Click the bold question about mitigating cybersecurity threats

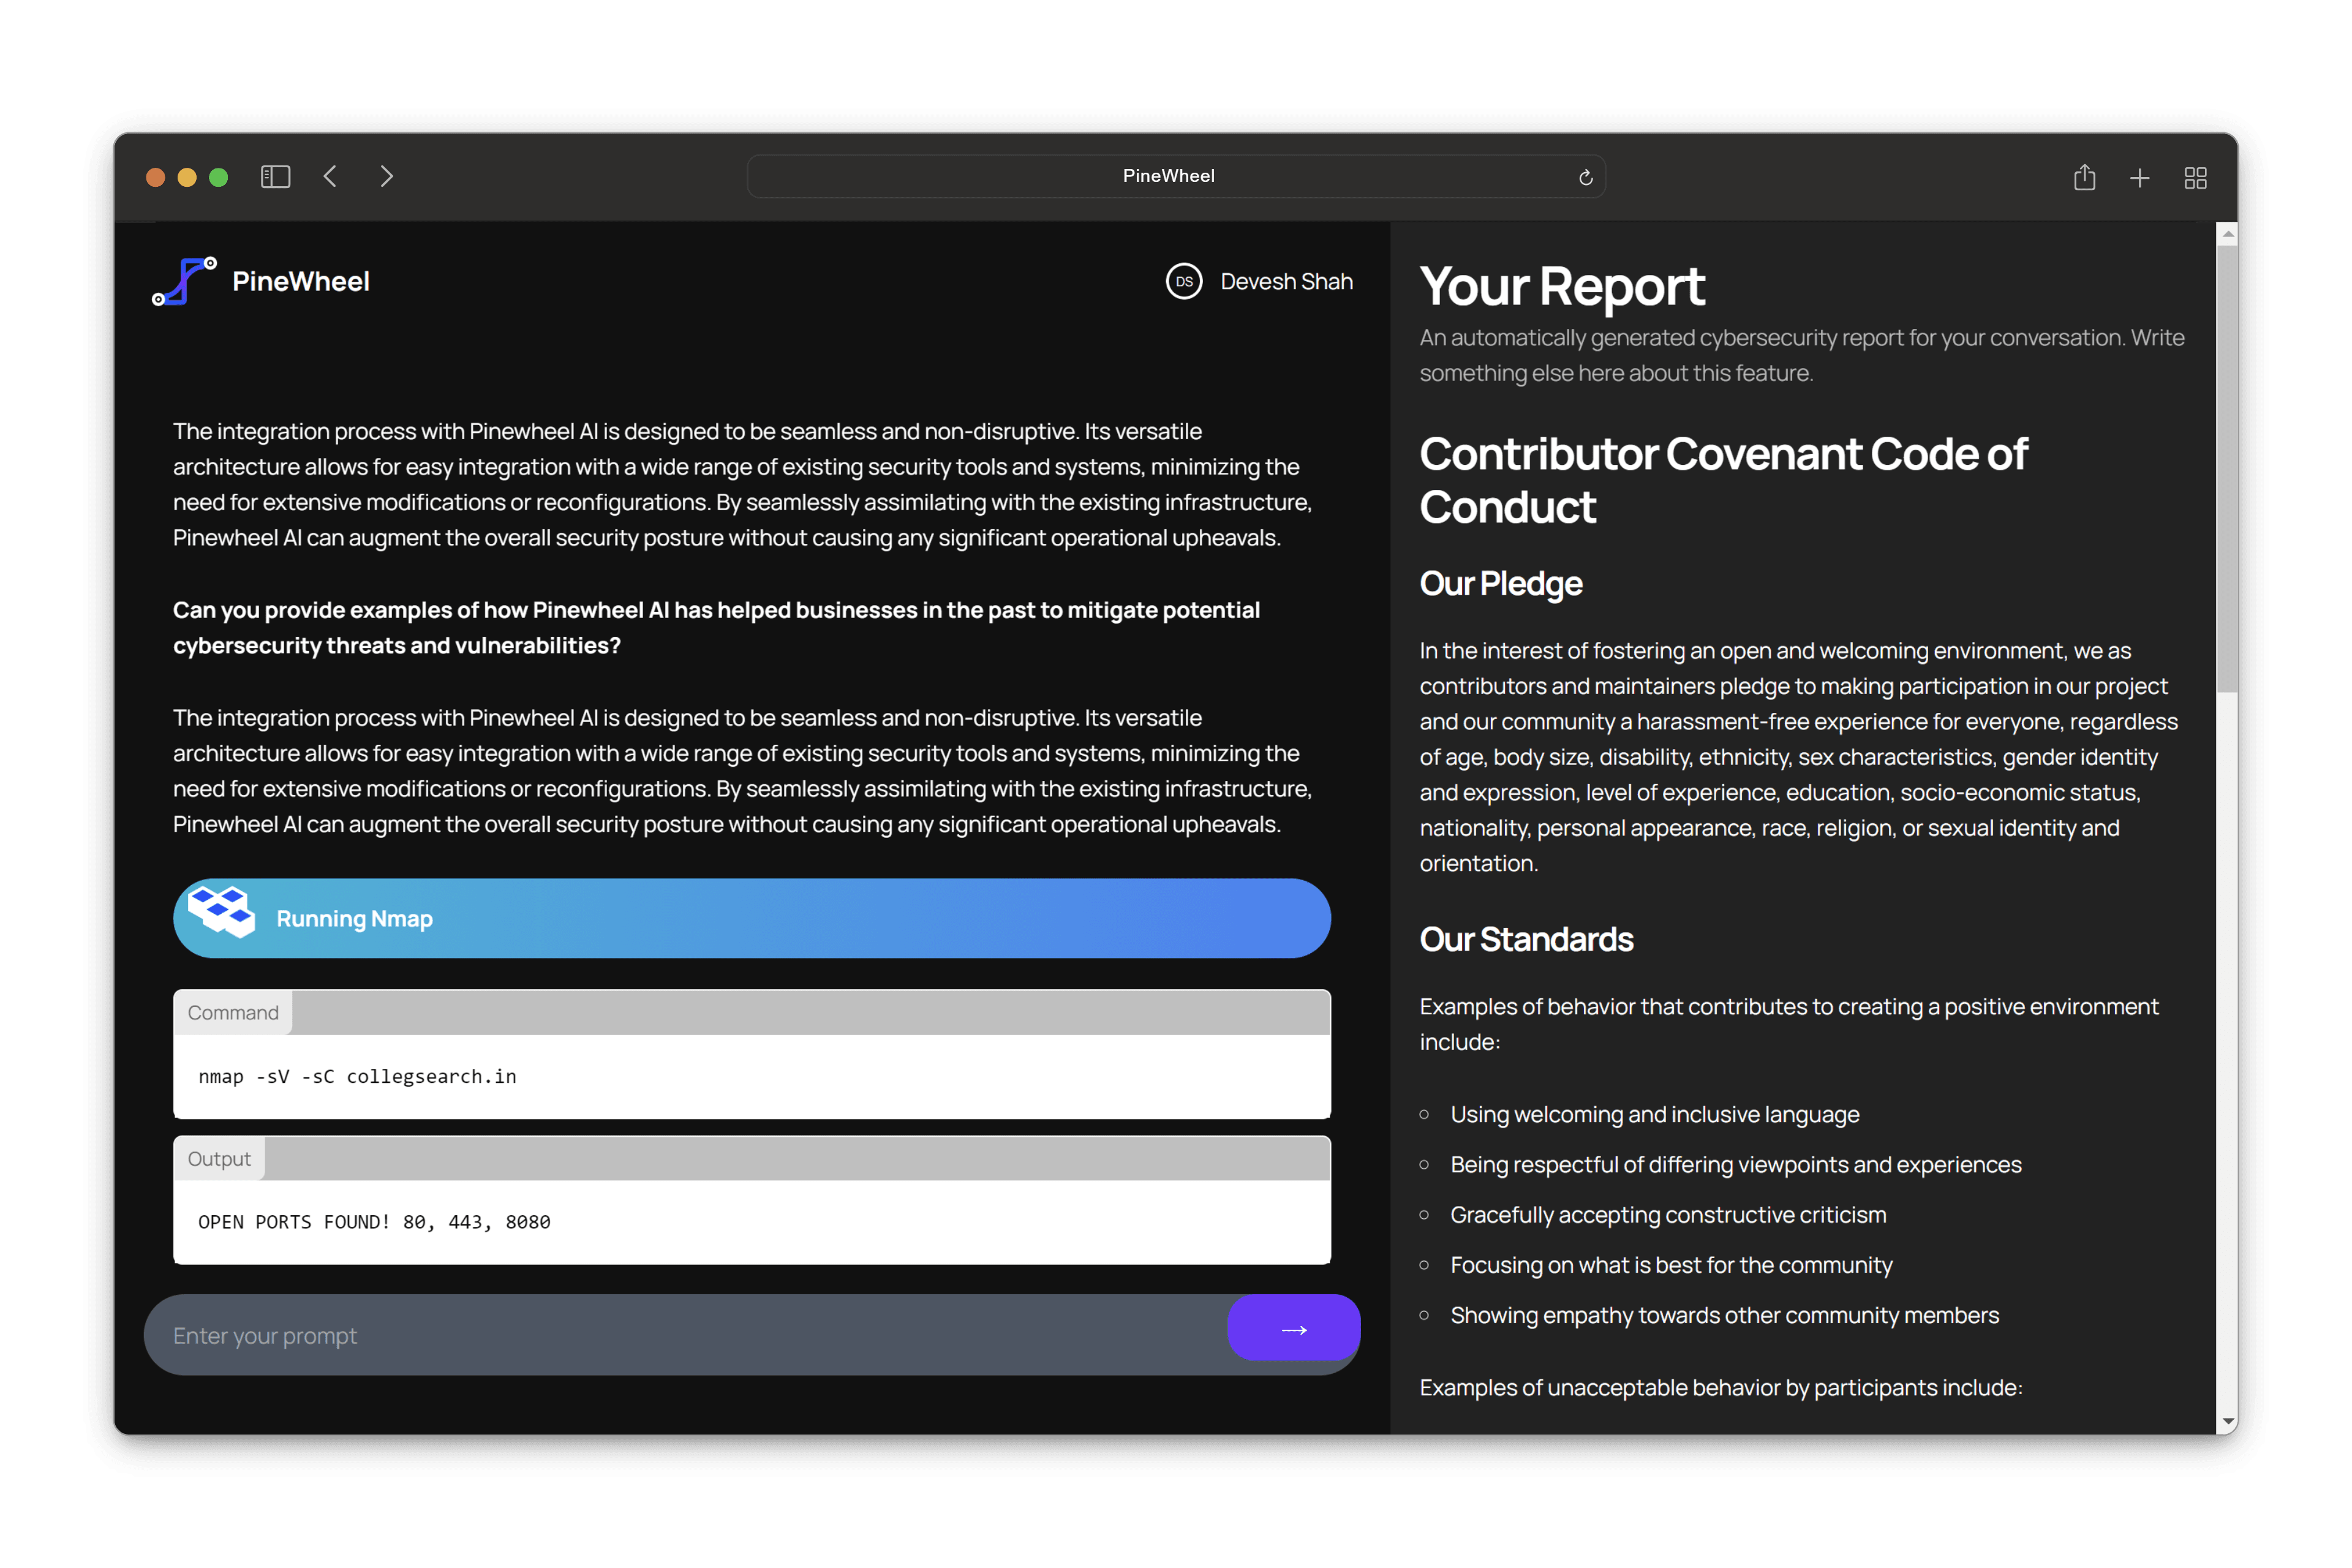click(x=716, y=627)
